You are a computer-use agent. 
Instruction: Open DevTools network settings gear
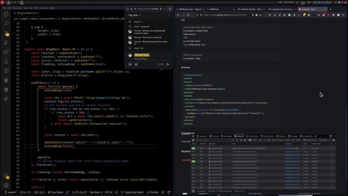[333, 140]
